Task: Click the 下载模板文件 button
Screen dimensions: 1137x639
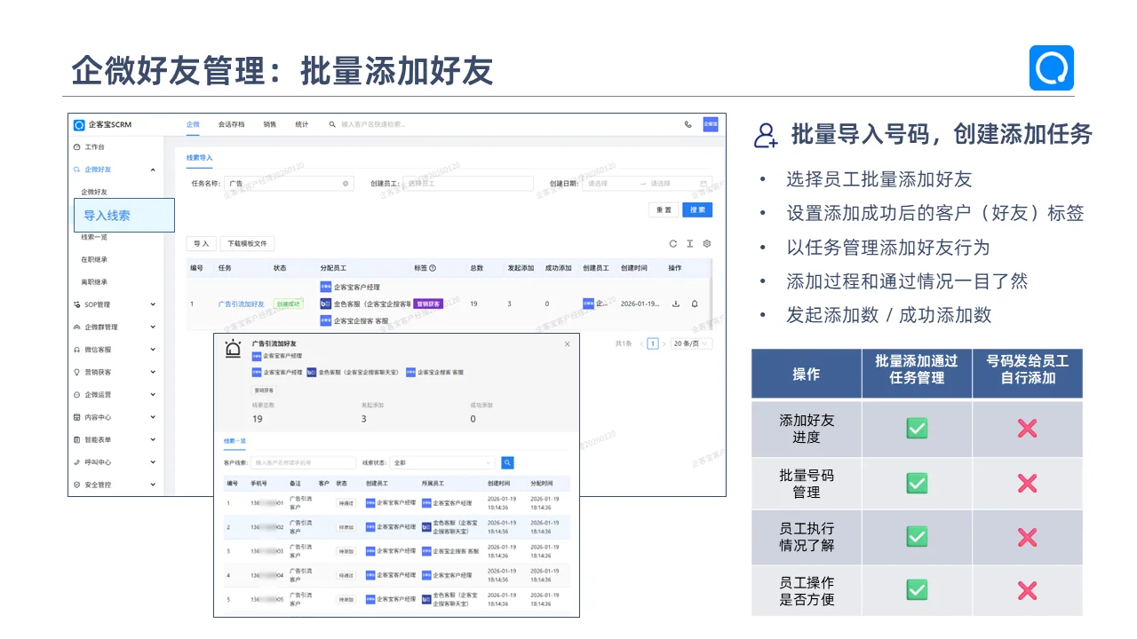Action: point(248,243)
